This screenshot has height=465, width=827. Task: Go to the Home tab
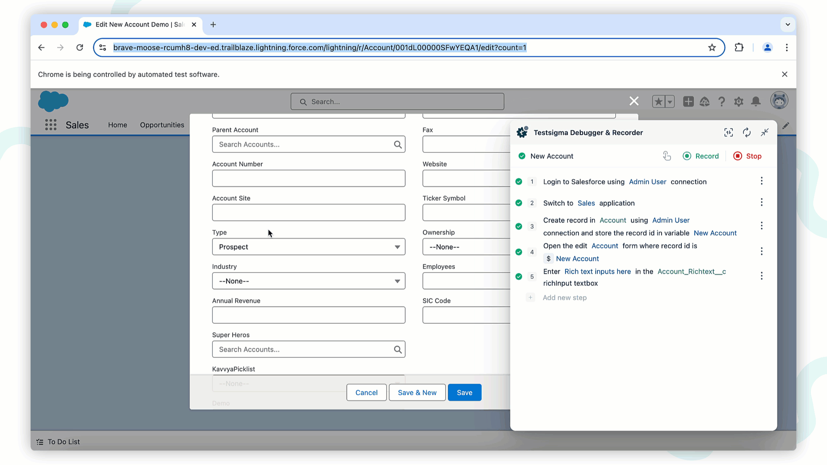coord(118,125)
